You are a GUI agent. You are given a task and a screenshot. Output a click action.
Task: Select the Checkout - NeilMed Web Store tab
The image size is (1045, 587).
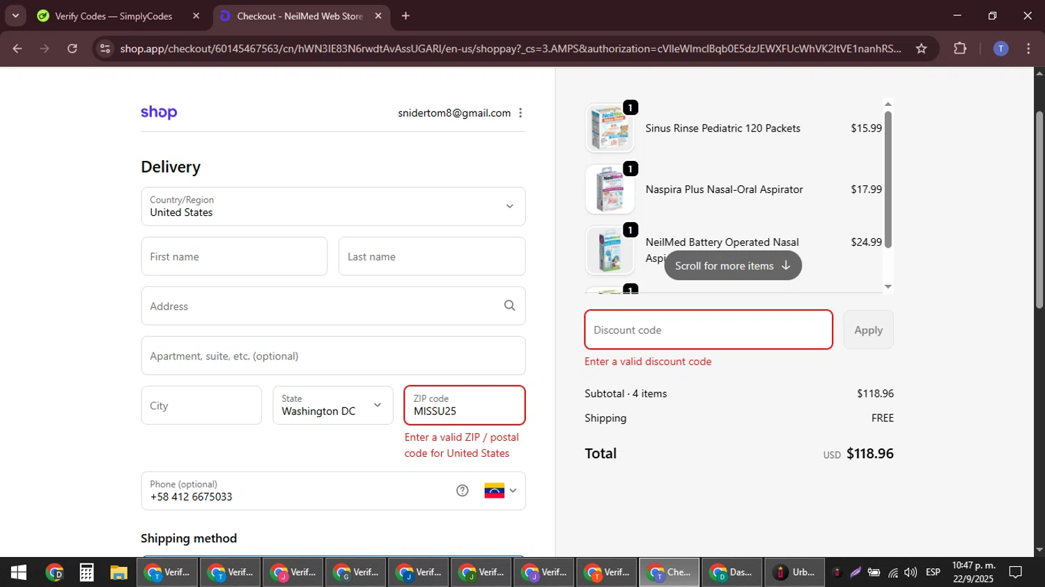300,16
